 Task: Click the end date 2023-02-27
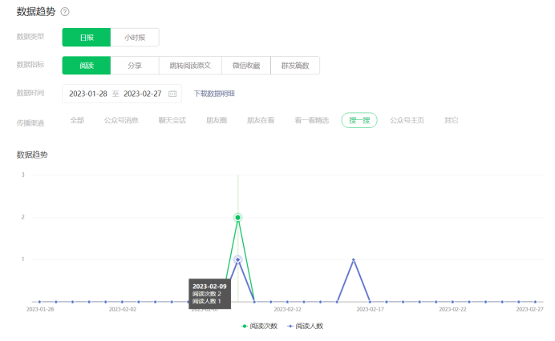coord(143,94)
